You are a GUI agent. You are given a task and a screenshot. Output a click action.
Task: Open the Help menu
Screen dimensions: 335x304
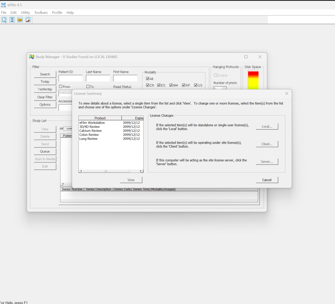pyautogui.click(x=70, y=12)
